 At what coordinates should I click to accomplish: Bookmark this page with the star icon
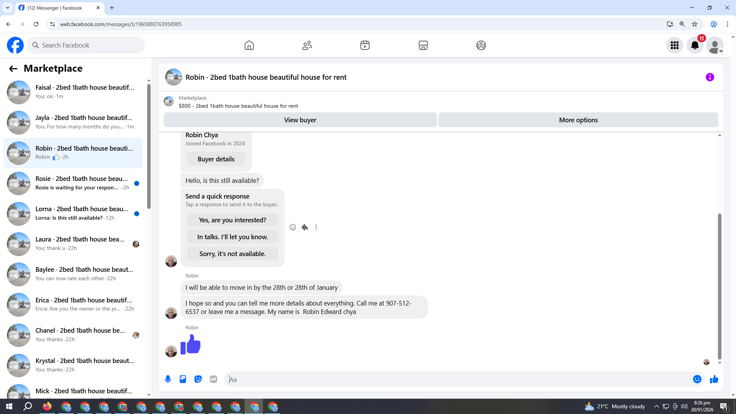coord(695,24)
